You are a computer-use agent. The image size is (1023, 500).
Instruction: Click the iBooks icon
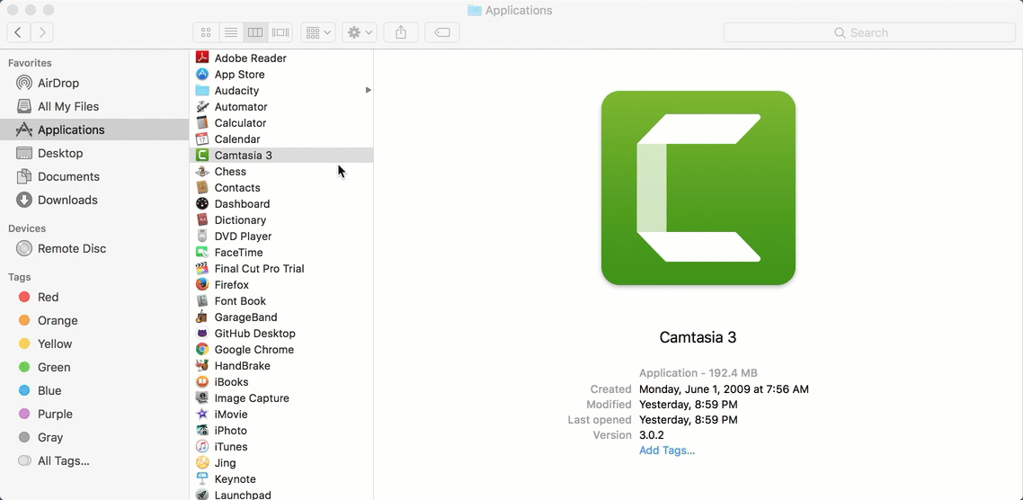(x=202, y=382)
